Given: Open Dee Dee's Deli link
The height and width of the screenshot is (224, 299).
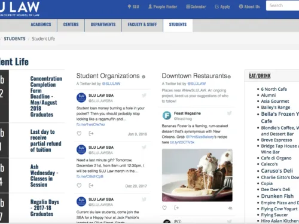Looking at the screenshot, I should 276,189.
